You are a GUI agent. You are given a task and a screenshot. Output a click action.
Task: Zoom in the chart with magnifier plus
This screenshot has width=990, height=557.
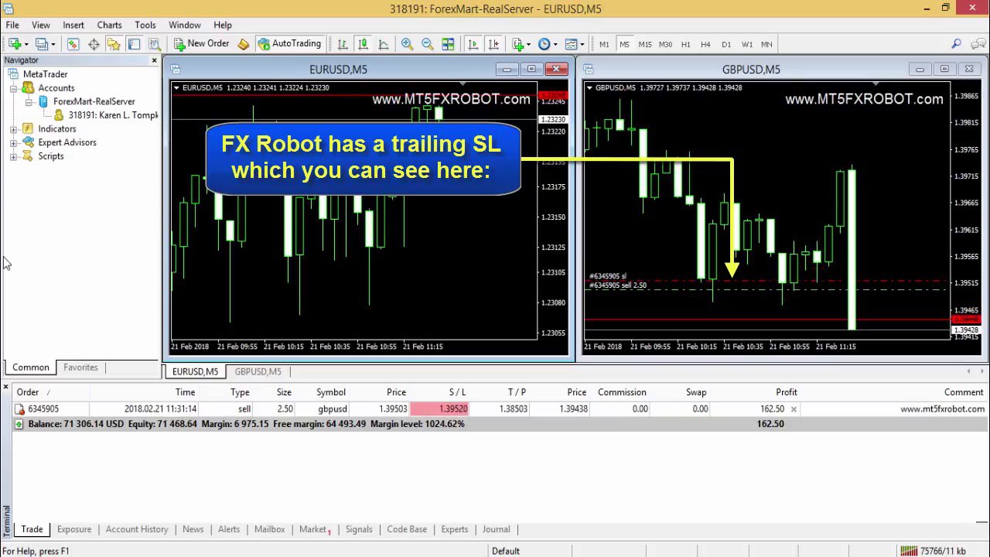pos(407,44)
